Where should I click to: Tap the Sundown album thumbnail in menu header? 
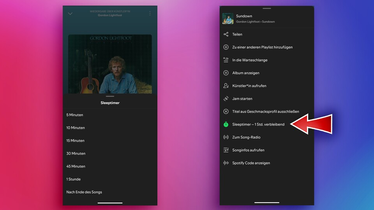tap(228, 19)
